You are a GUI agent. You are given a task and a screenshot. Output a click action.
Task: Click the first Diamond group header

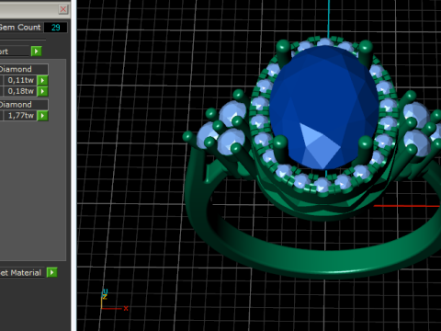[24, 69]
